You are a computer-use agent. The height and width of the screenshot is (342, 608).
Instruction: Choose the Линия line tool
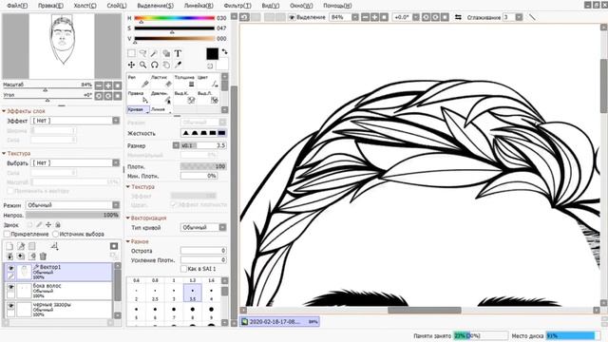pyautogui.click(x=161, y=110)
